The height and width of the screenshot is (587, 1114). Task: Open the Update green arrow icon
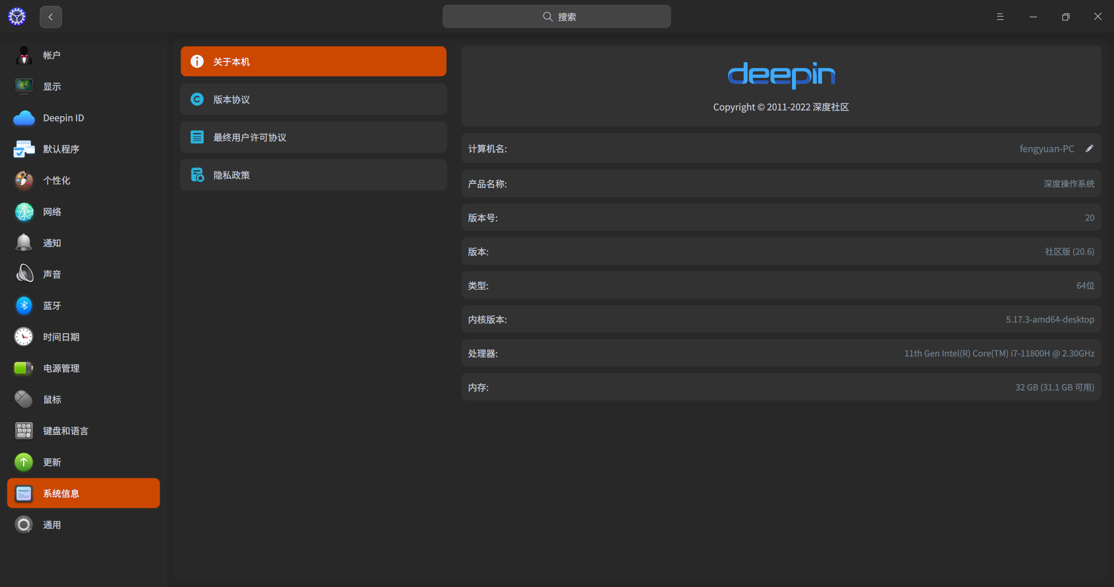(x=24, y=462)
